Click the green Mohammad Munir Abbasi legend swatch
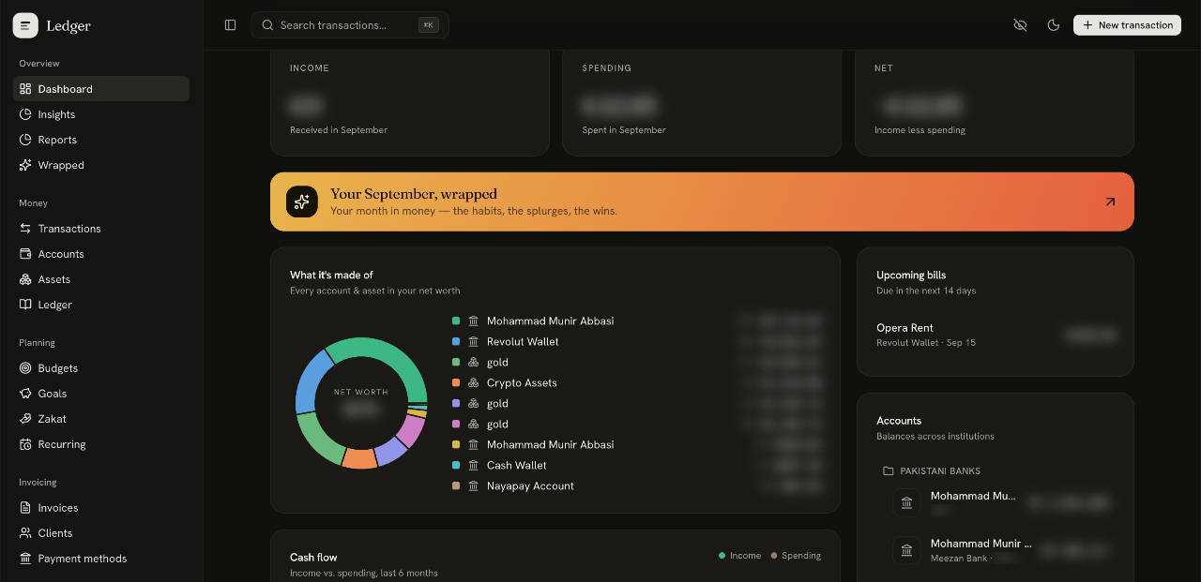 point(456,321)
